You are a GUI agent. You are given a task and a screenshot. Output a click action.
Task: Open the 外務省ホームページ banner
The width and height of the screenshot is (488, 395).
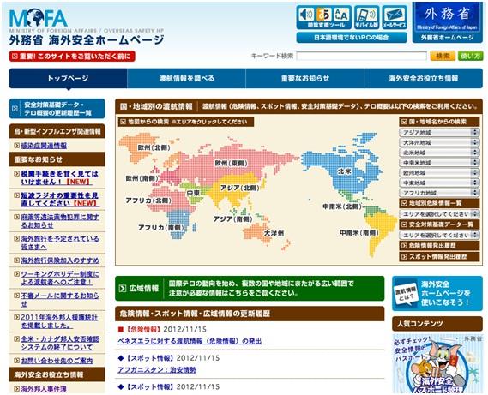447,22
